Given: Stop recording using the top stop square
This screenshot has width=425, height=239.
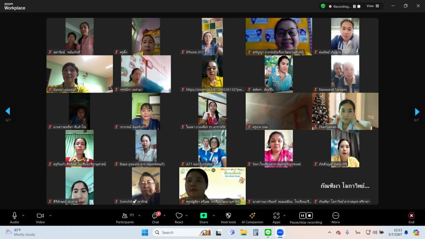Looking at the screenshot, I should (359, 6).
